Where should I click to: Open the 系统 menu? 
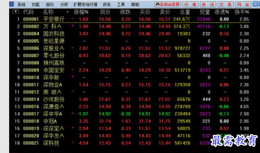click(x=21, y=5)
